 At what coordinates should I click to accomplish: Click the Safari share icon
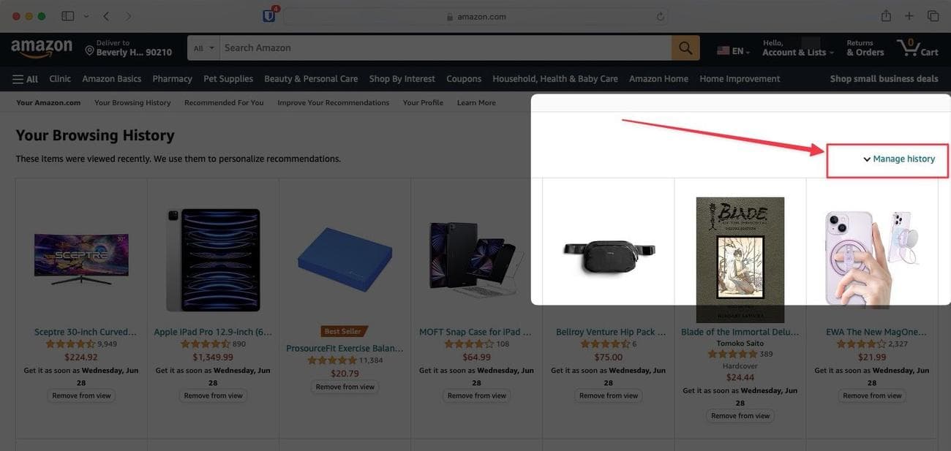tap(886, 16)
